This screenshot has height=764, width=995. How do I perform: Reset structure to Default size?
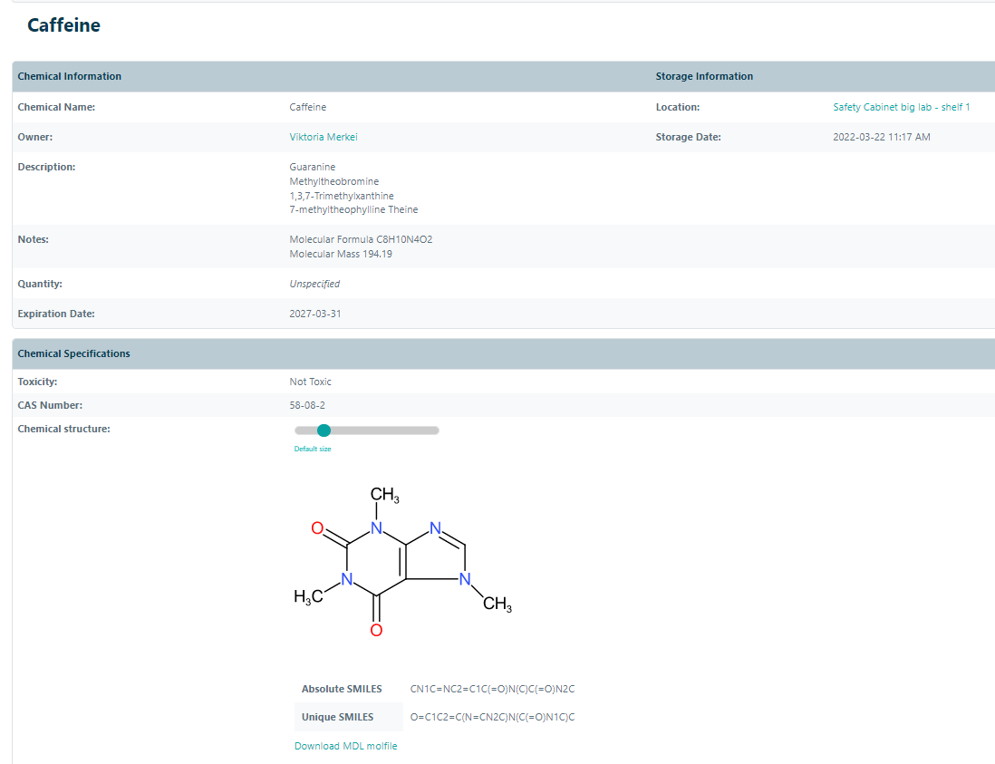click(313, 449)
